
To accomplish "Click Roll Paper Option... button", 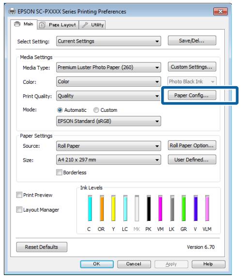I will click(192, 145).
